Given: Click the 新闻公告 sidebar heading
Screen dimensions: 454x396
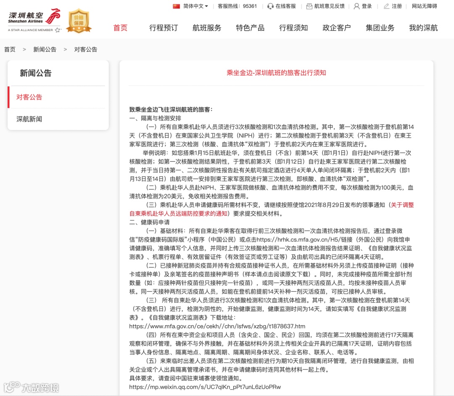Looking at the screenshot, I should click(36, 73).
